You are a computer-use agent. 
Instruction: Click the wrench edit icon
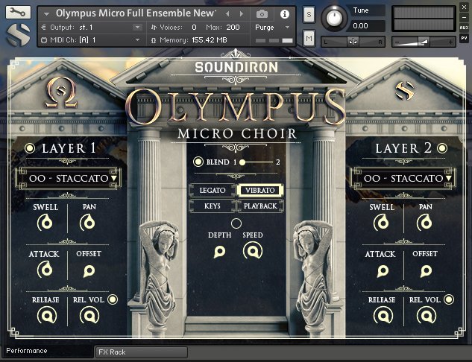click(19, 12)
